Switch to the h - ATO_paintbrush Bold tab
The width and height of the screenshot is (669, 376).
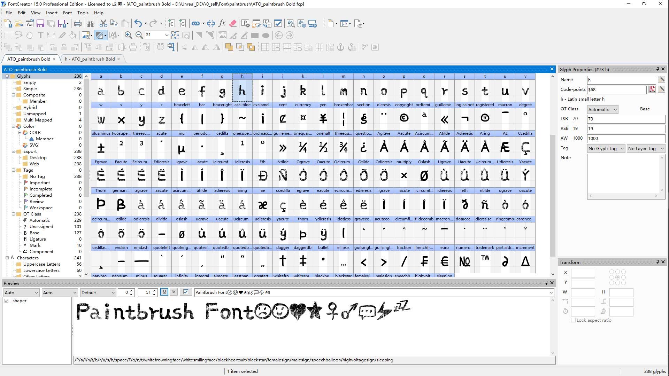[x=90, y=59]
